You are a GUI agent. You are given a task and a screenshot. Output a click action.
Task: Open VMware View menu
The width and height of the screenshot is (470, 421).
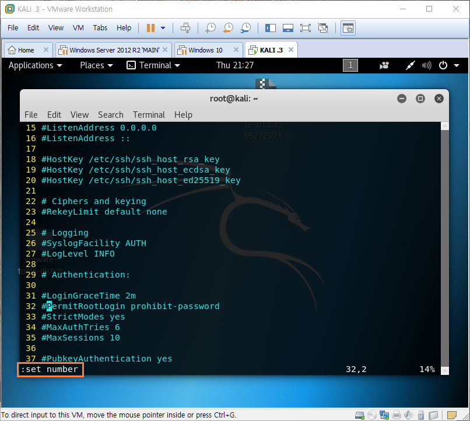pos(56,28)
